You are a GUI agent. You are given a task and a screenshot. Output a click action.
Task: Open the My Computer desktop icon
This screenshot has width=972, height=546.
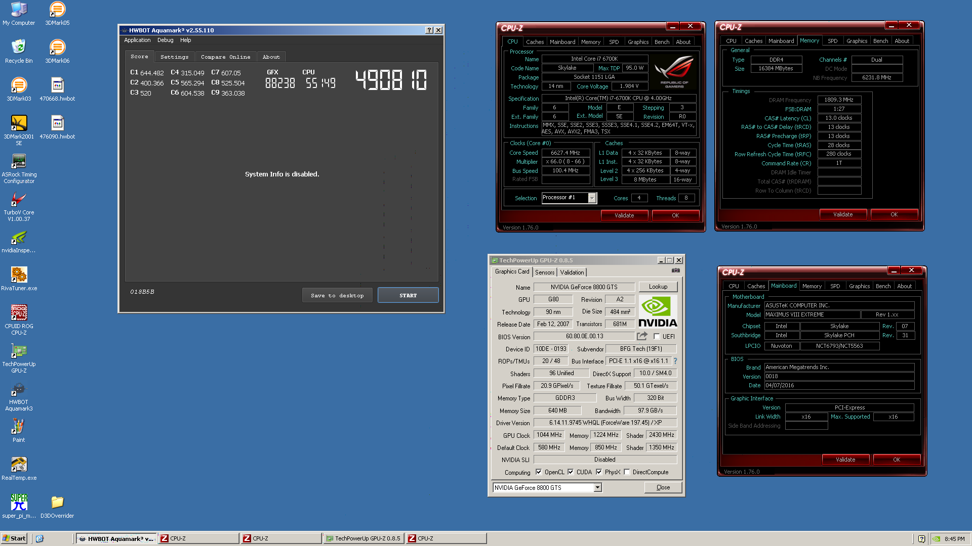(19, 14)
